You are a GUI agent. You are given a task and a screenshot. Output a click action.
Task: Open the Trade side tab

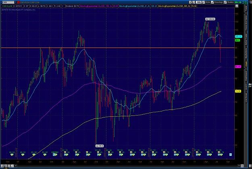coord(246,8)
